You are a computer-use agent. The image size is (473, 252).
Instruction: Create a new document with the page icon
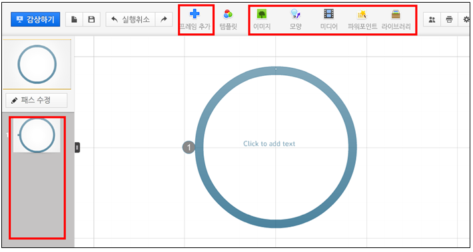click(74, 19)
